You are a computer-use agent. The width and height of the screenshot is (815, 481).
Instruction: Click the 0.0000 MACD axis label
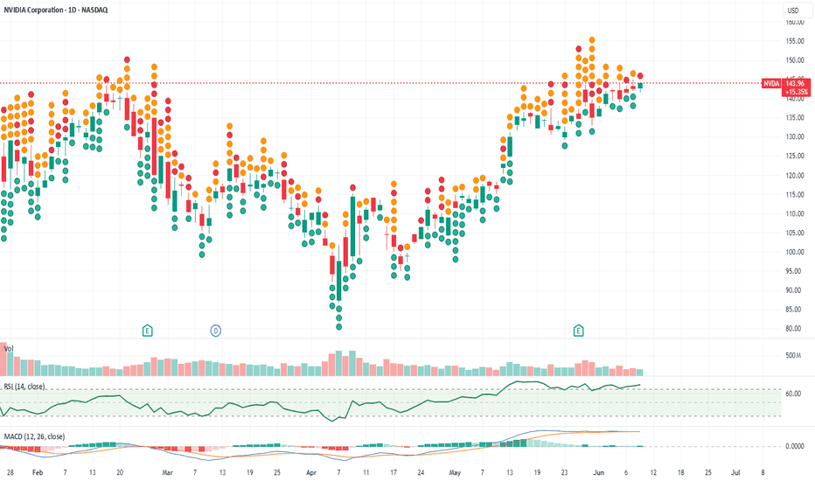point(795,446)
